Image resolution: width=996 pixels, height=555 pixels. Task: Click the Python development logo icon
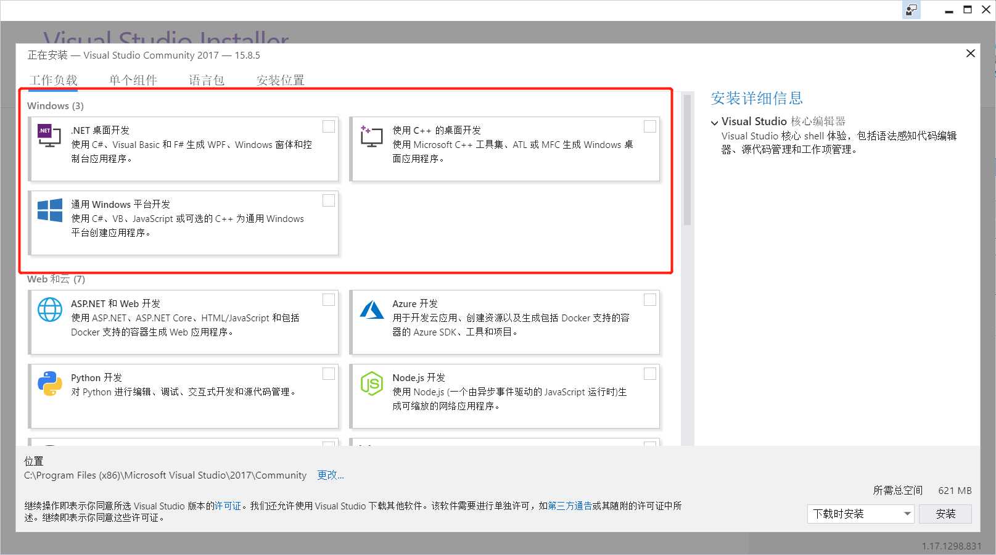pos(50,384)
